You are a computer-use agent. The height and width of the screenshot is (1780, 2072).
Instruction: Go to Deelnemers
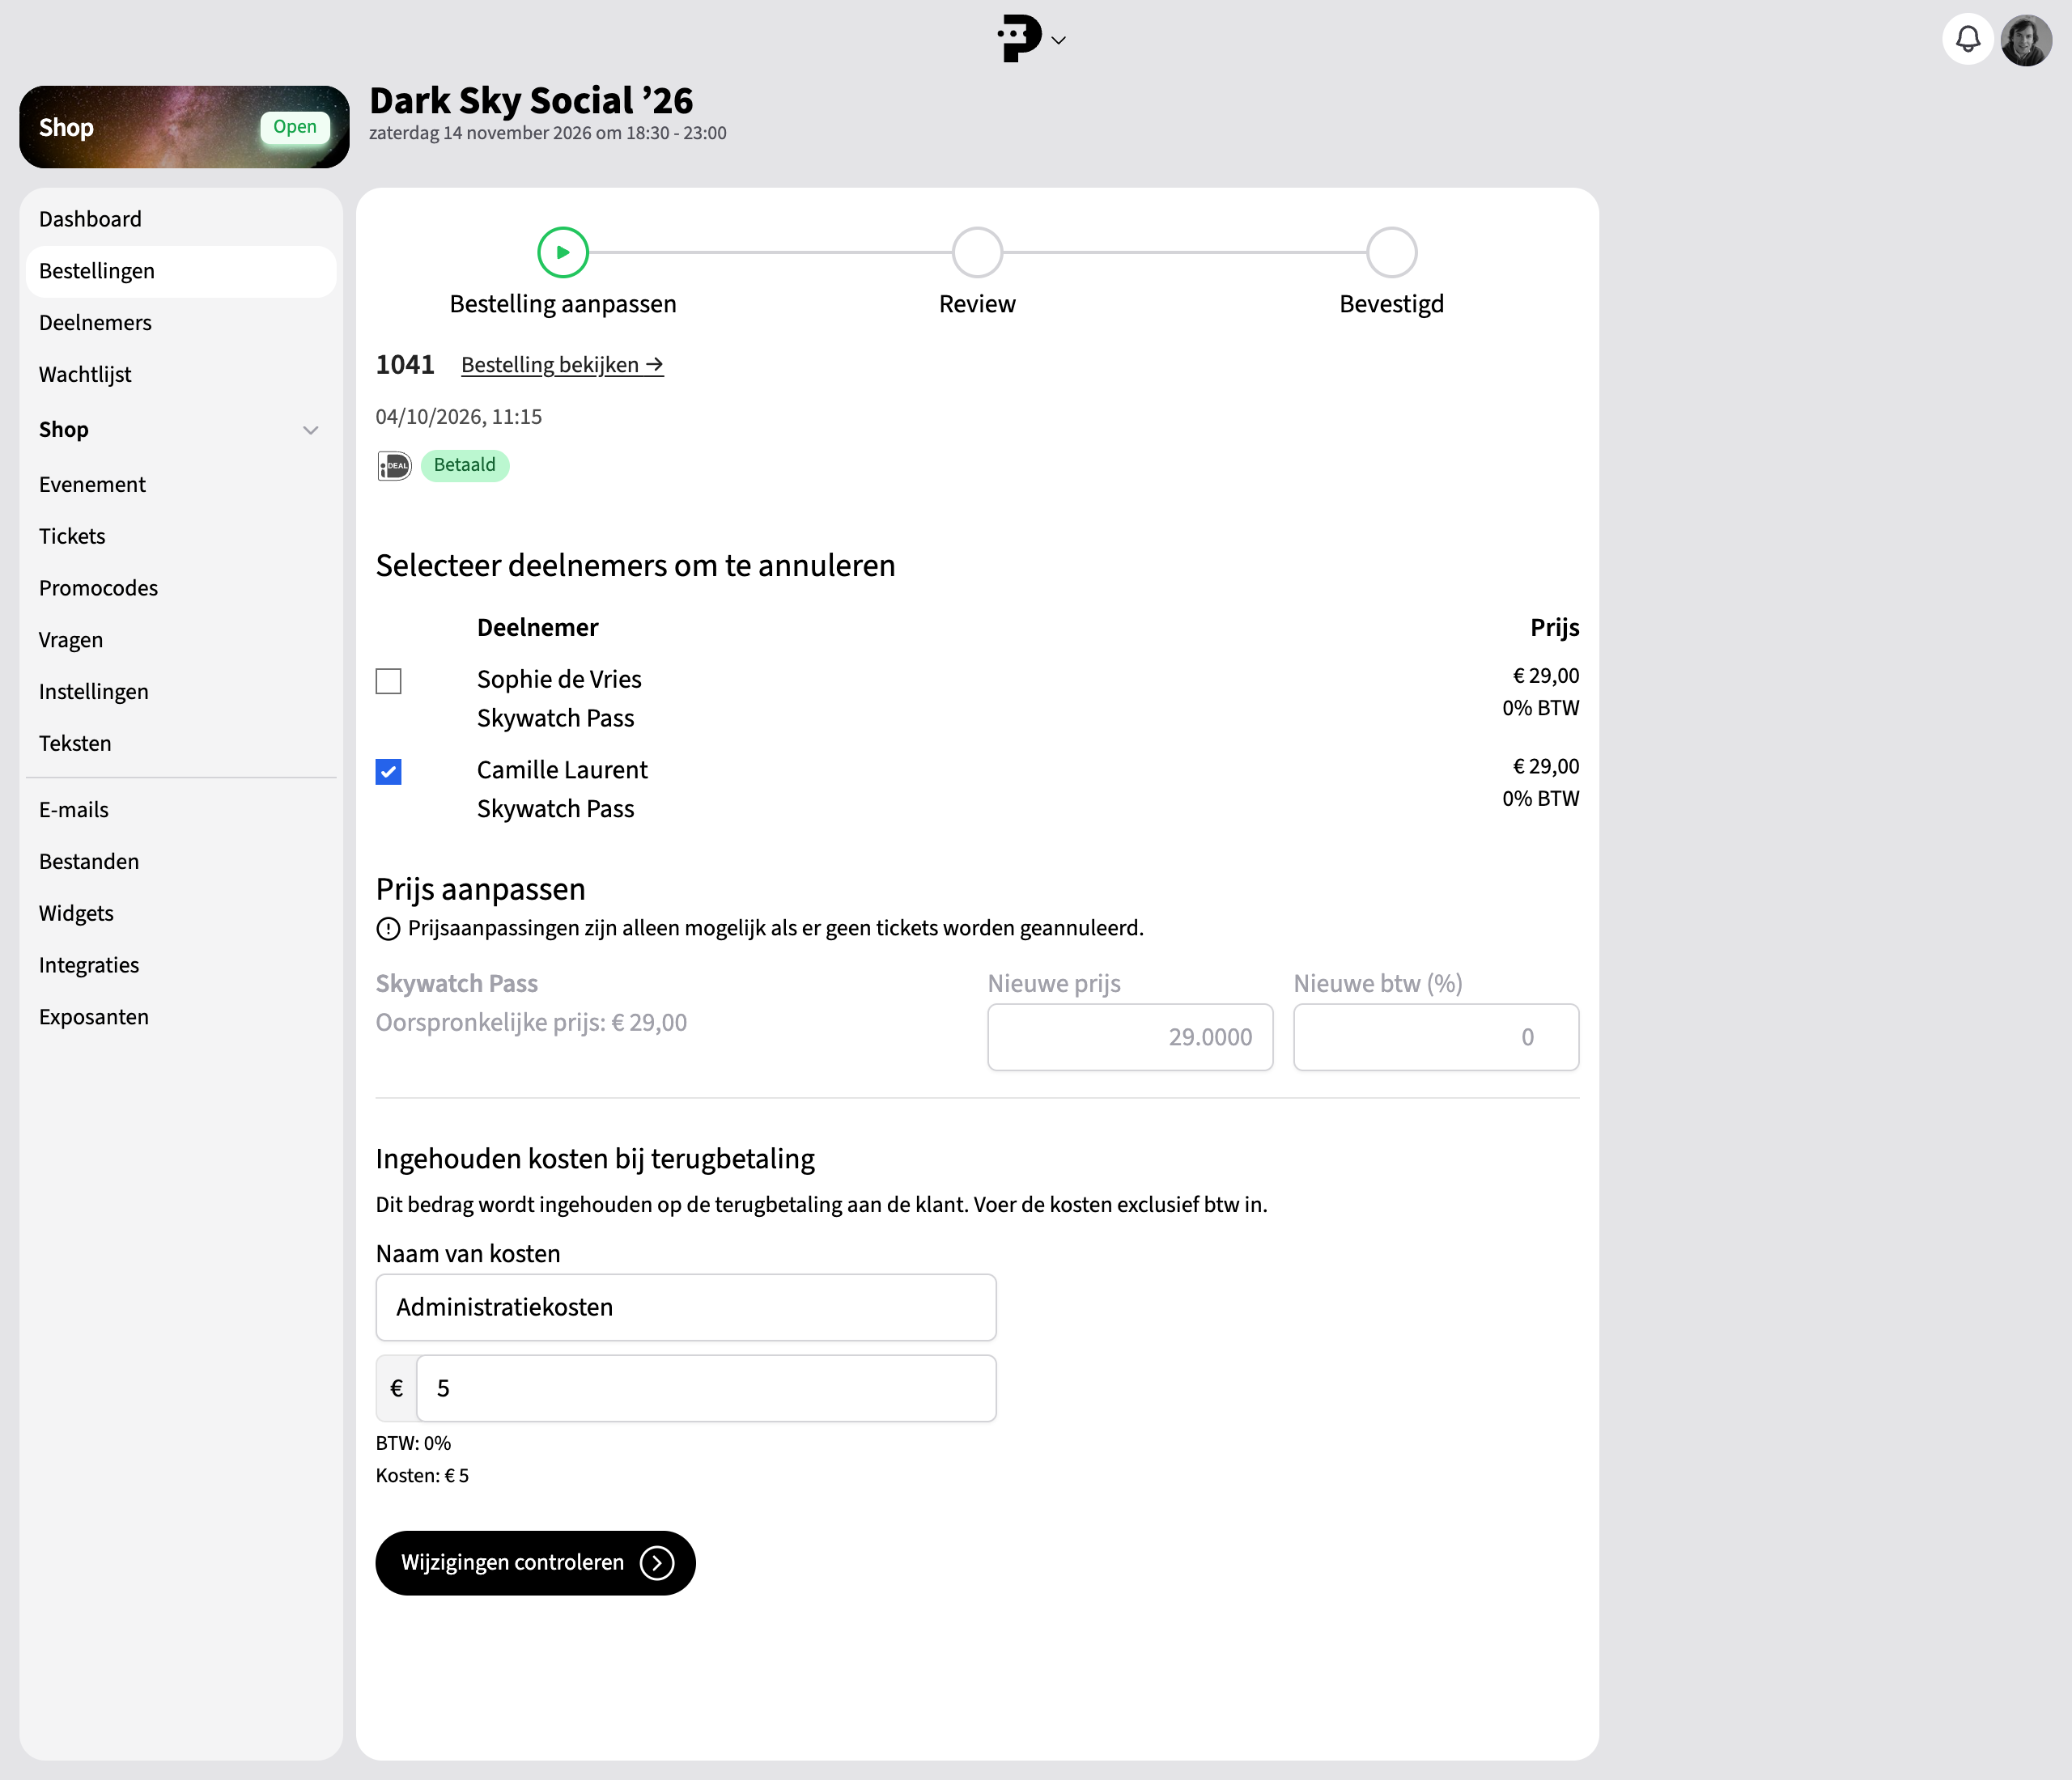point(181,323)
